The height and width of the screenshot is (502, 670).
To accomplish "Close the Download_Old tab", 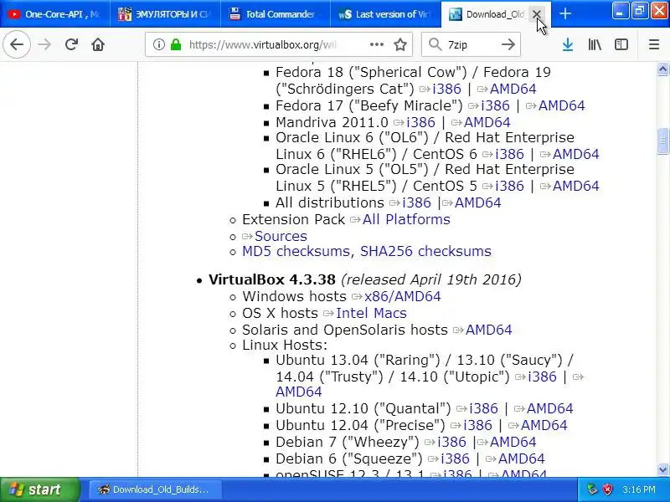I will pos(536,14).
